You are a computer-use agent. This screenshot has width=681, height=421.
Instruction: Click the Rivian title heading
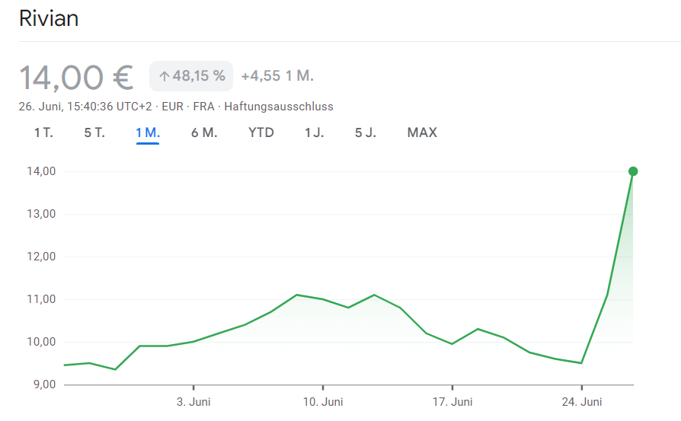49,19
